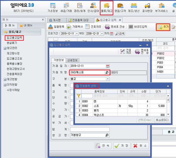Expand the 재고현황 tree node
This screenshot has height=158, width=176.
click(x=5, y=79)
